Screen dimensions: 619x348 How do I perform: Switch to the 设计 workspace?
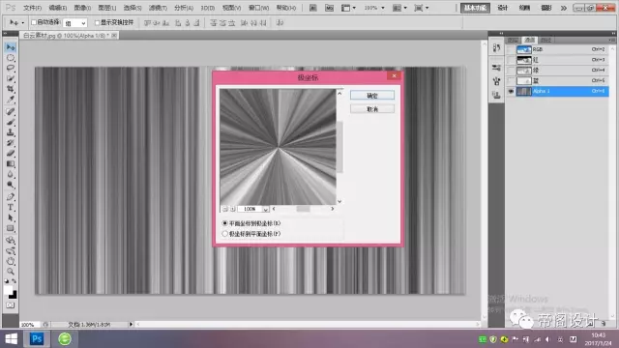point(503,8)
